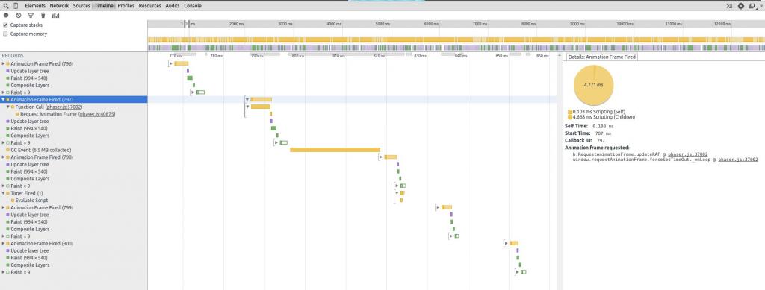Expand the Timer Fired (1) record

point(3,193)
